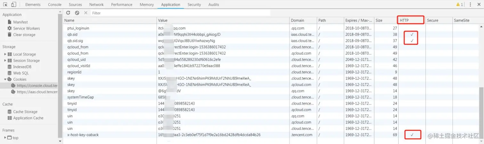Select the qcloud_visitId cookie row

(271, 66)
